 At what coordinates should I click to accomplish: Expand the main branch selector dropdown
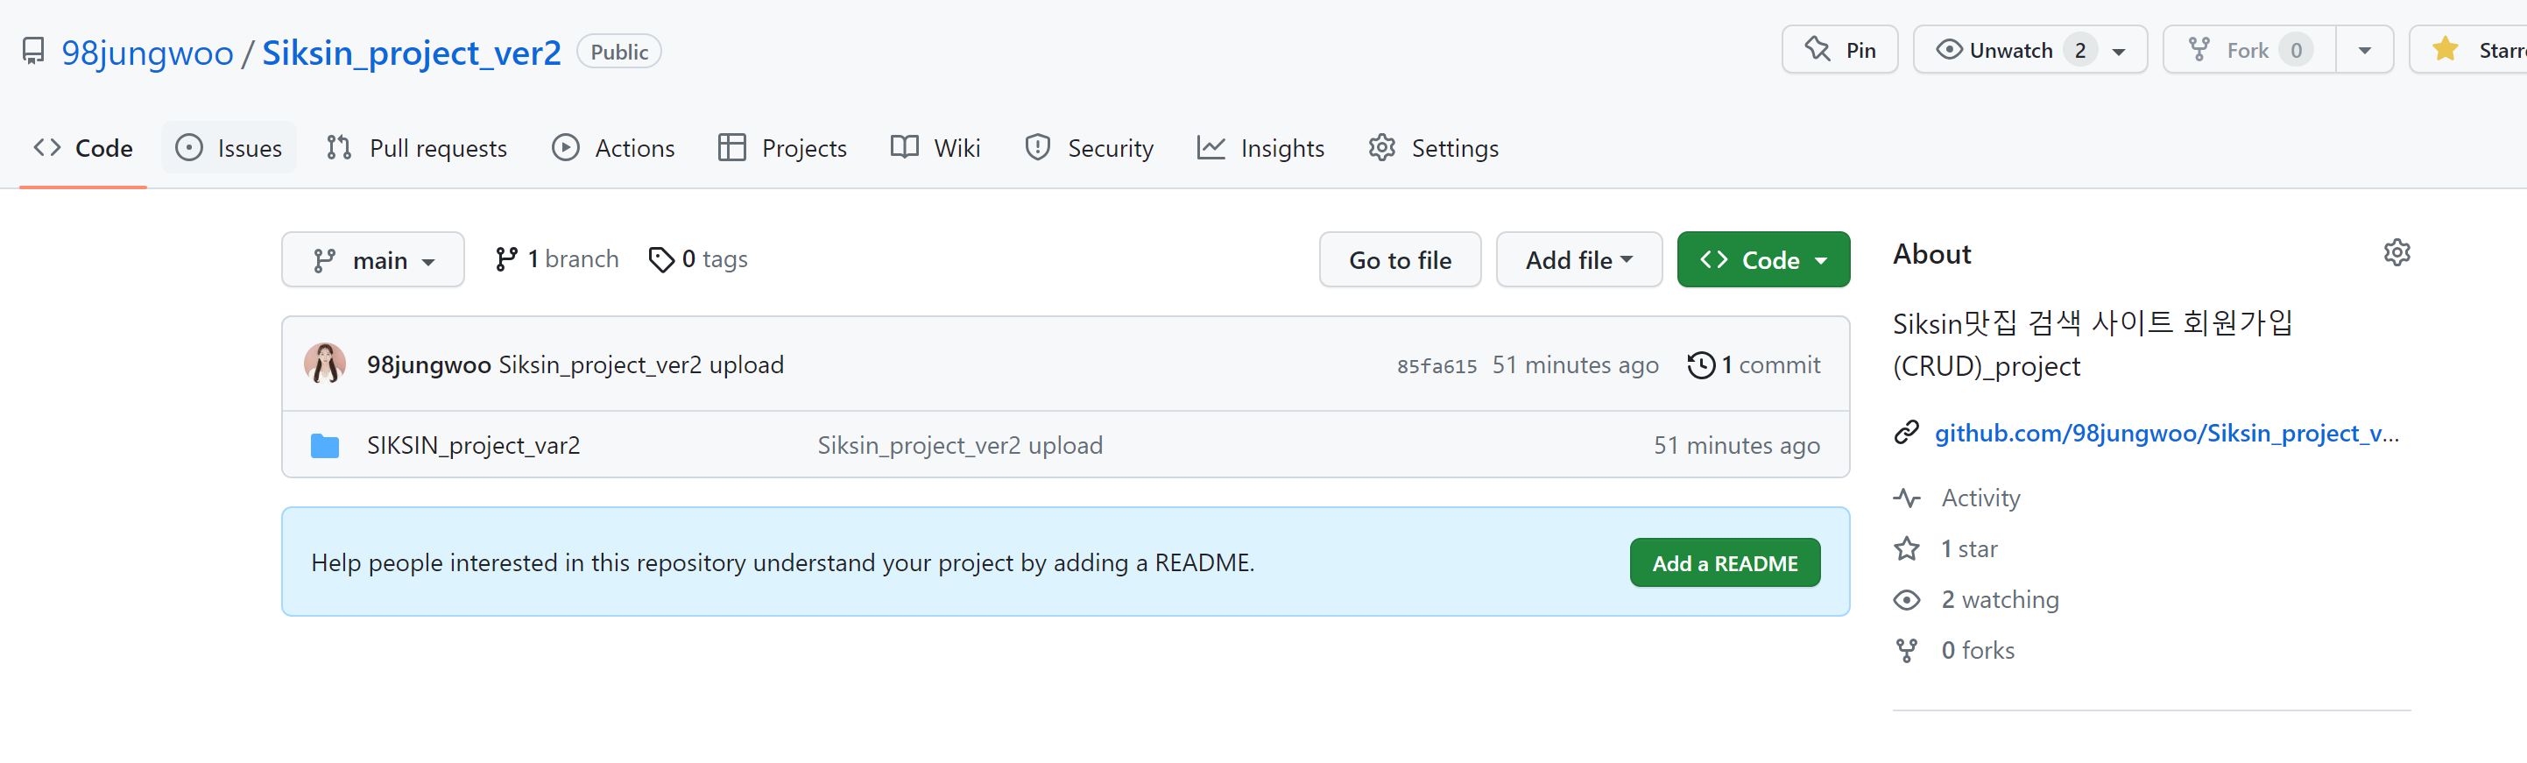tap(373, 260)
